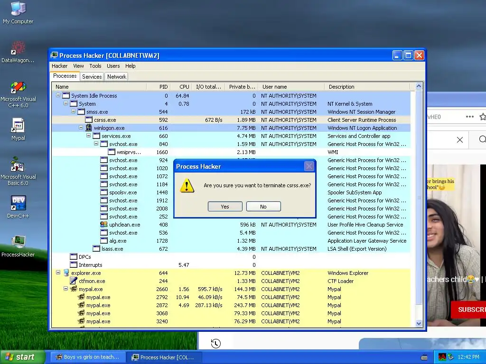The width and height of the screenshot is (486, 364).
Task: Click the alg.exe process icon
Action: point(104,240)
